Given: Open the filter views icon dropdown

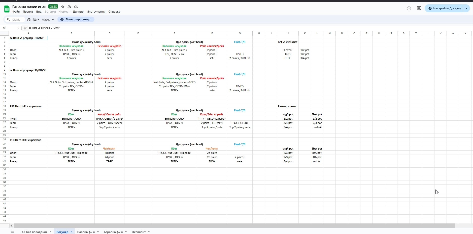Looking at the screenshot, I should (36, 20).
